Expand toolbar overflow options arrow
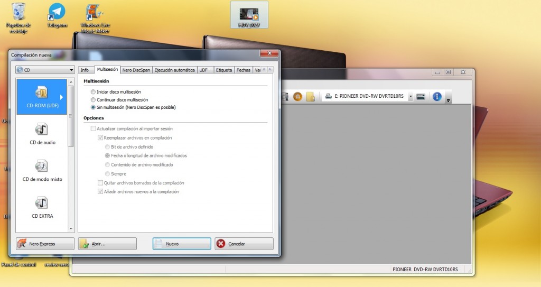The width and height of the screenshot is (541, 287). click(449, 100)
